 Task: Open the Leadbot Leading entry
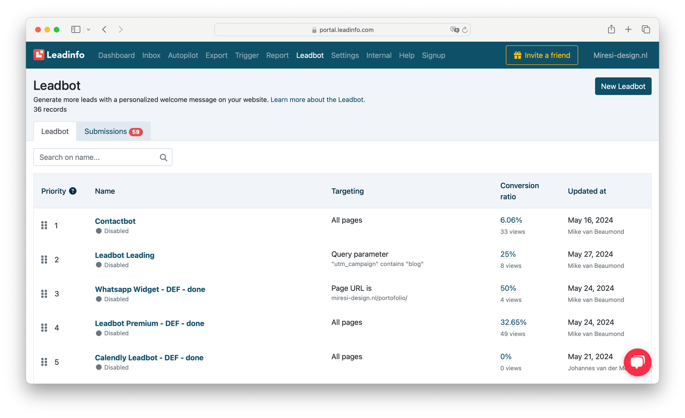coord(124,255)
